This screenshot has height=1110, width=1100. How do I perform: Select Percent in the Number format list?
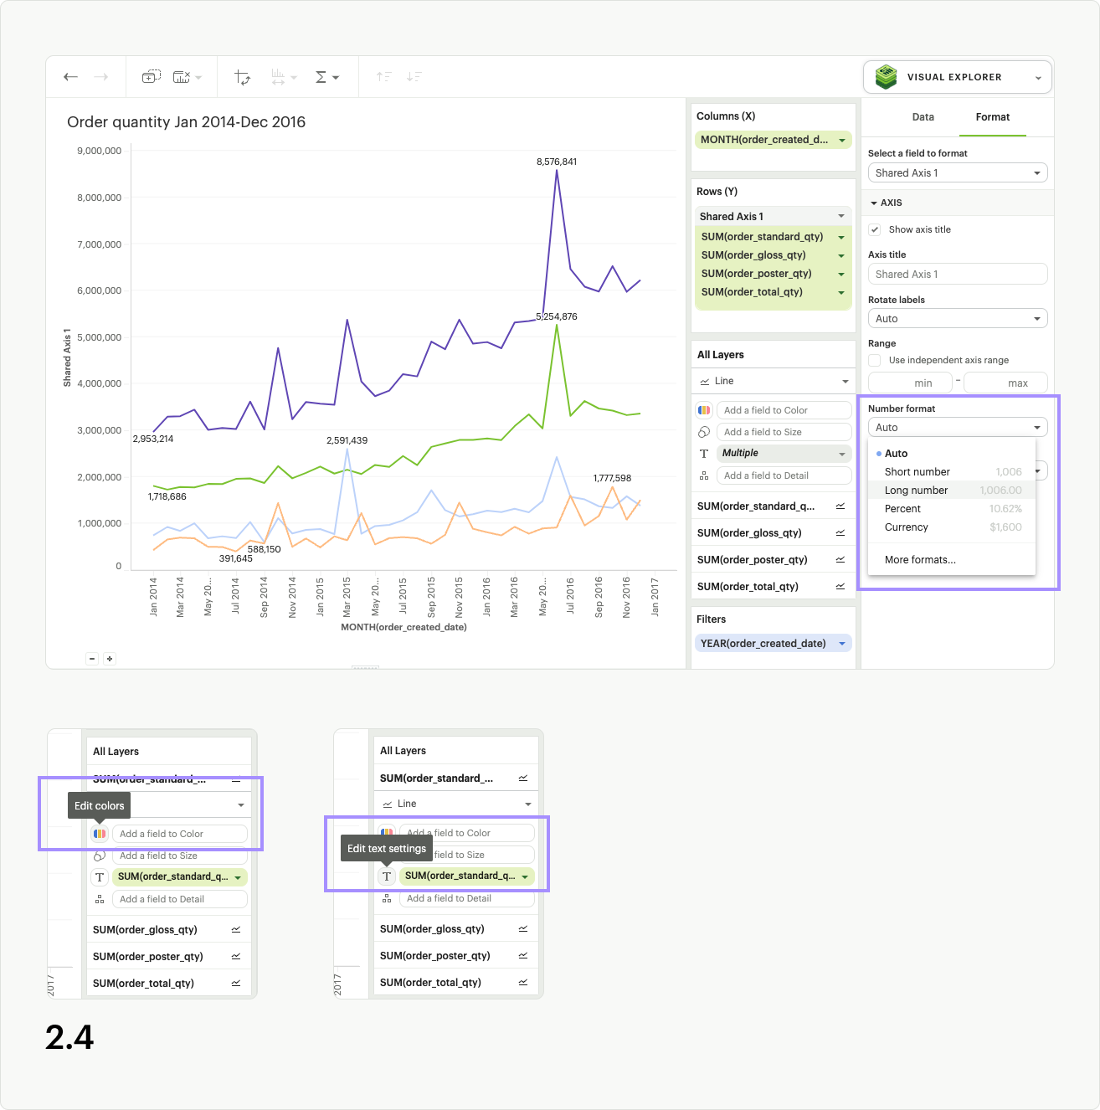tap(902, 508)
